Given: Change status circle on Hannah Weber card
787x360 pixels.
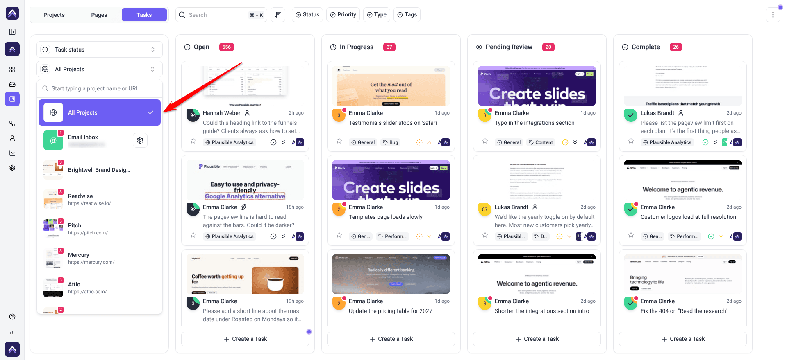Looking at the screenshot, I should [273, 142].
